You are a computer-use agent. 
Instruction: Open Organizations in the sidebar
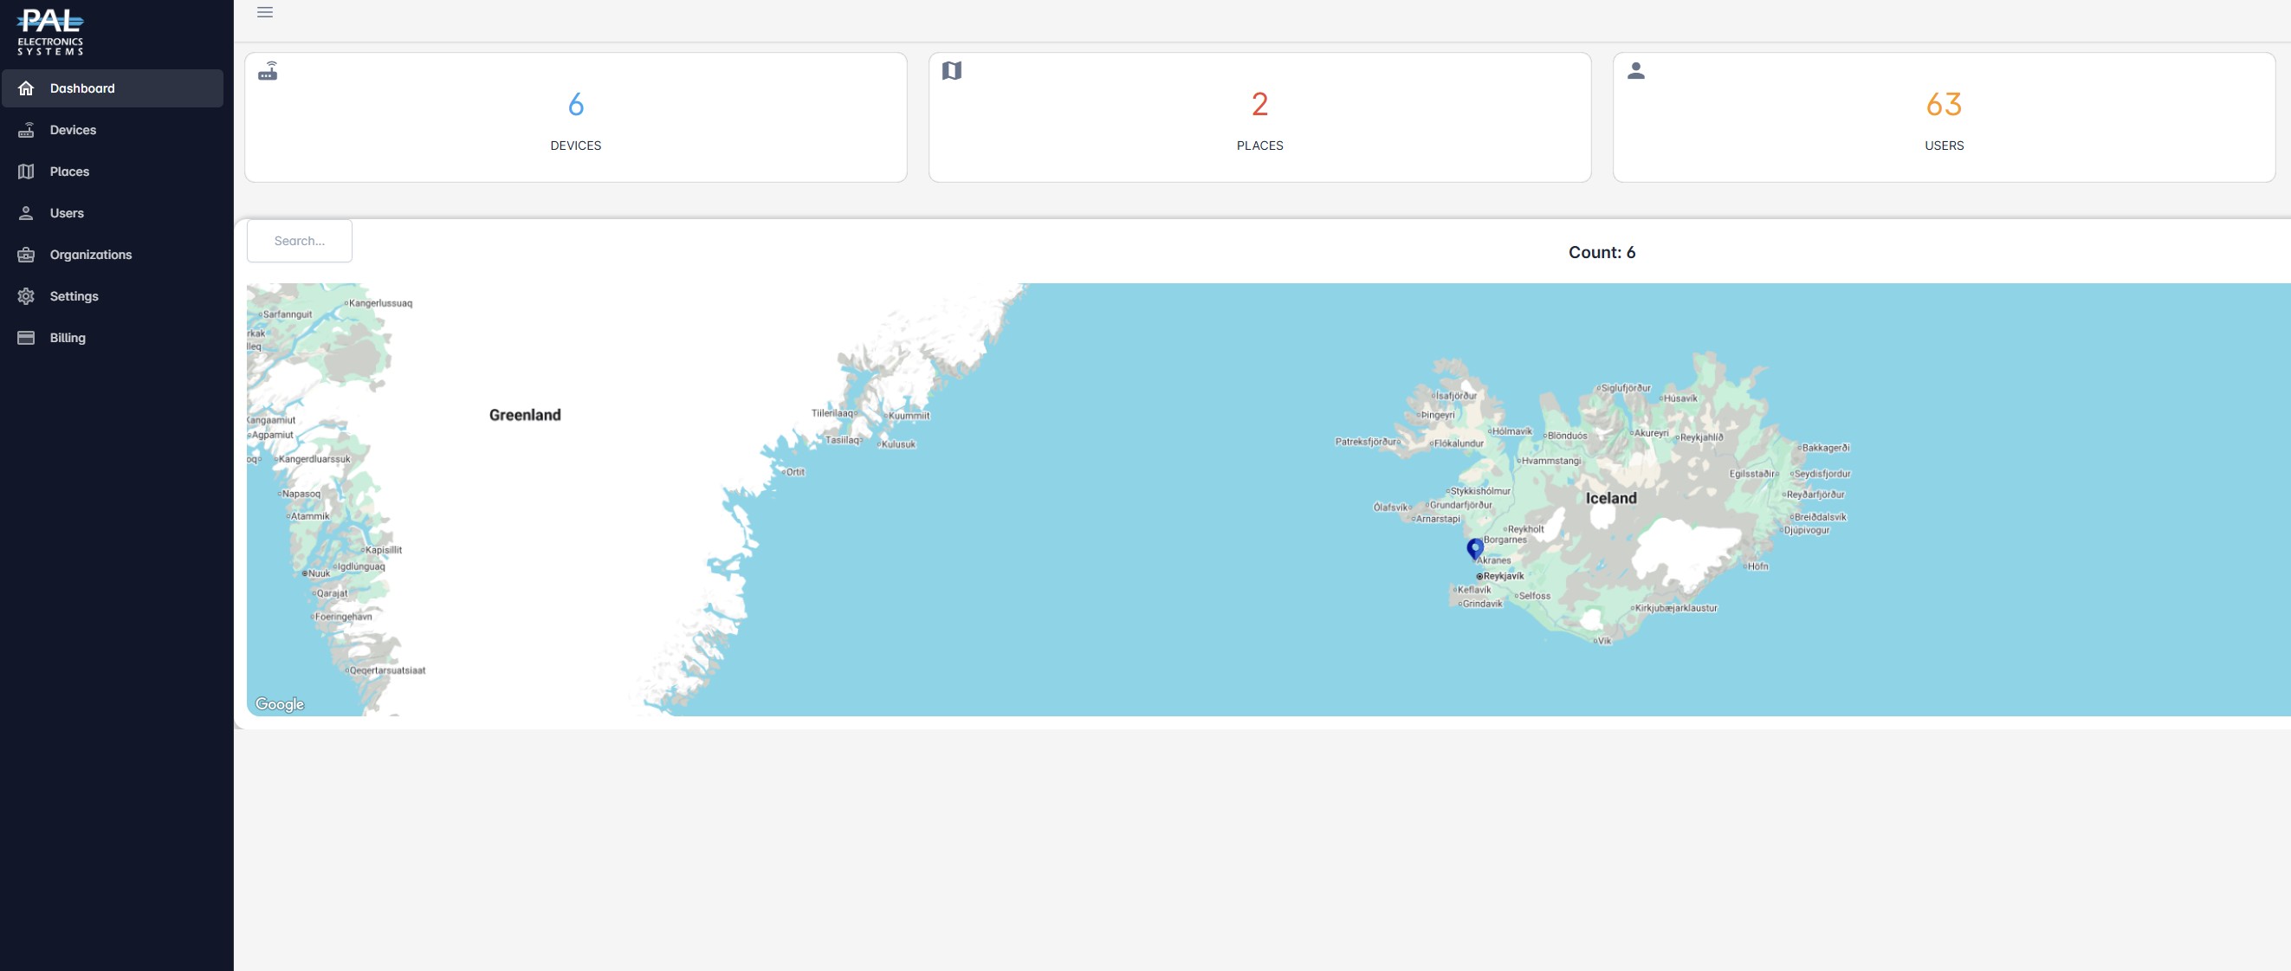[x=112, y=256]
